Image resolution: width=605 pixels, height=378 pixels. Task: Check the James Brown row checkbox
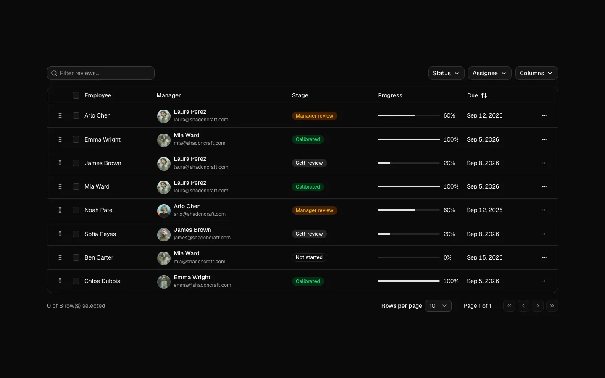pyautogui.click(x=76, y=163)
